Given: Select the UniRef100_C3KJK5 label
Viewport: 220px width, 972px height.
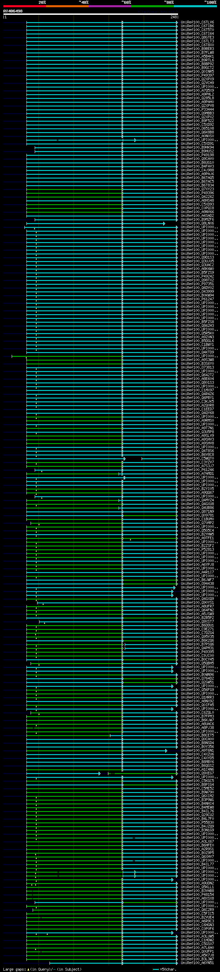Looking at the screenshot, I should coord(197,401).
